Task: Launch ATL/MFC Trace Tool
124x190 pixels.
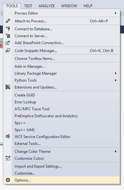Action: [x=61, y=109]
